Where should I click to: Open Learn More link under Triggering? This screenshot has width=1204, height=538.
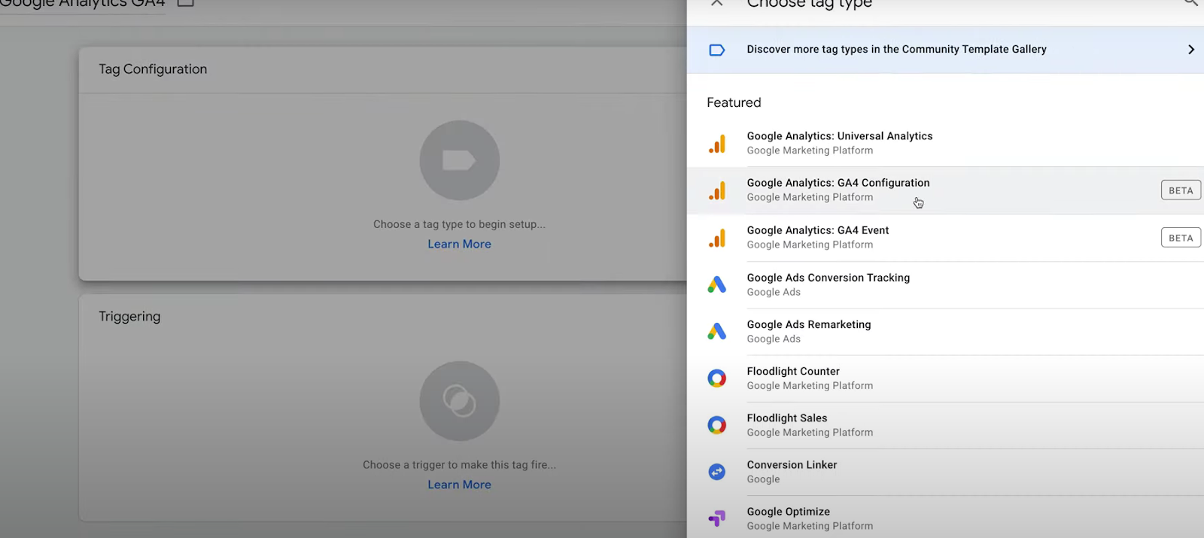pos(460,485)
